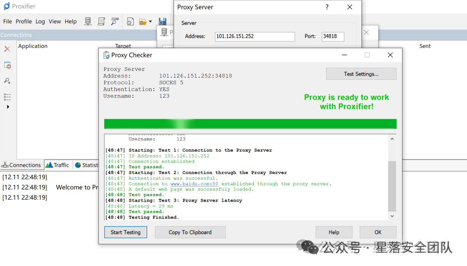
Task: Close the hidden dialog behind Proxy Server
Action: [367, 32]
